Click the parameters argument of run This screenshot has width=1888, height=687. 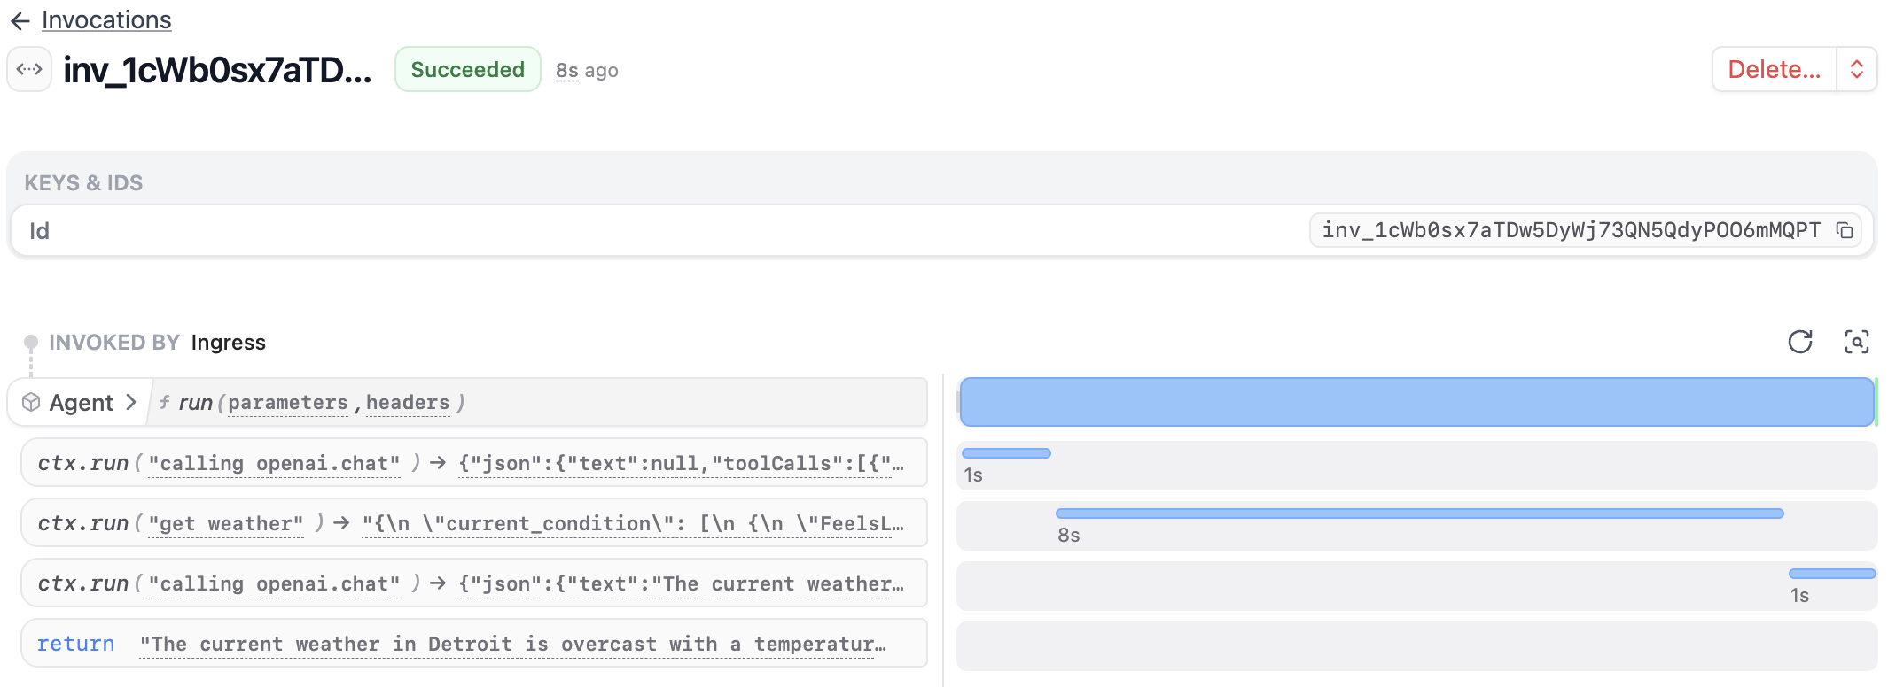click(287, 403)
